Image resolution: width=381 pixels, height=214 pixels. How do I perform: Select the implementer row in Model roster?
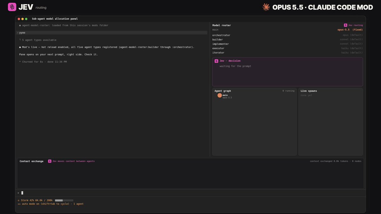[287, 44]
